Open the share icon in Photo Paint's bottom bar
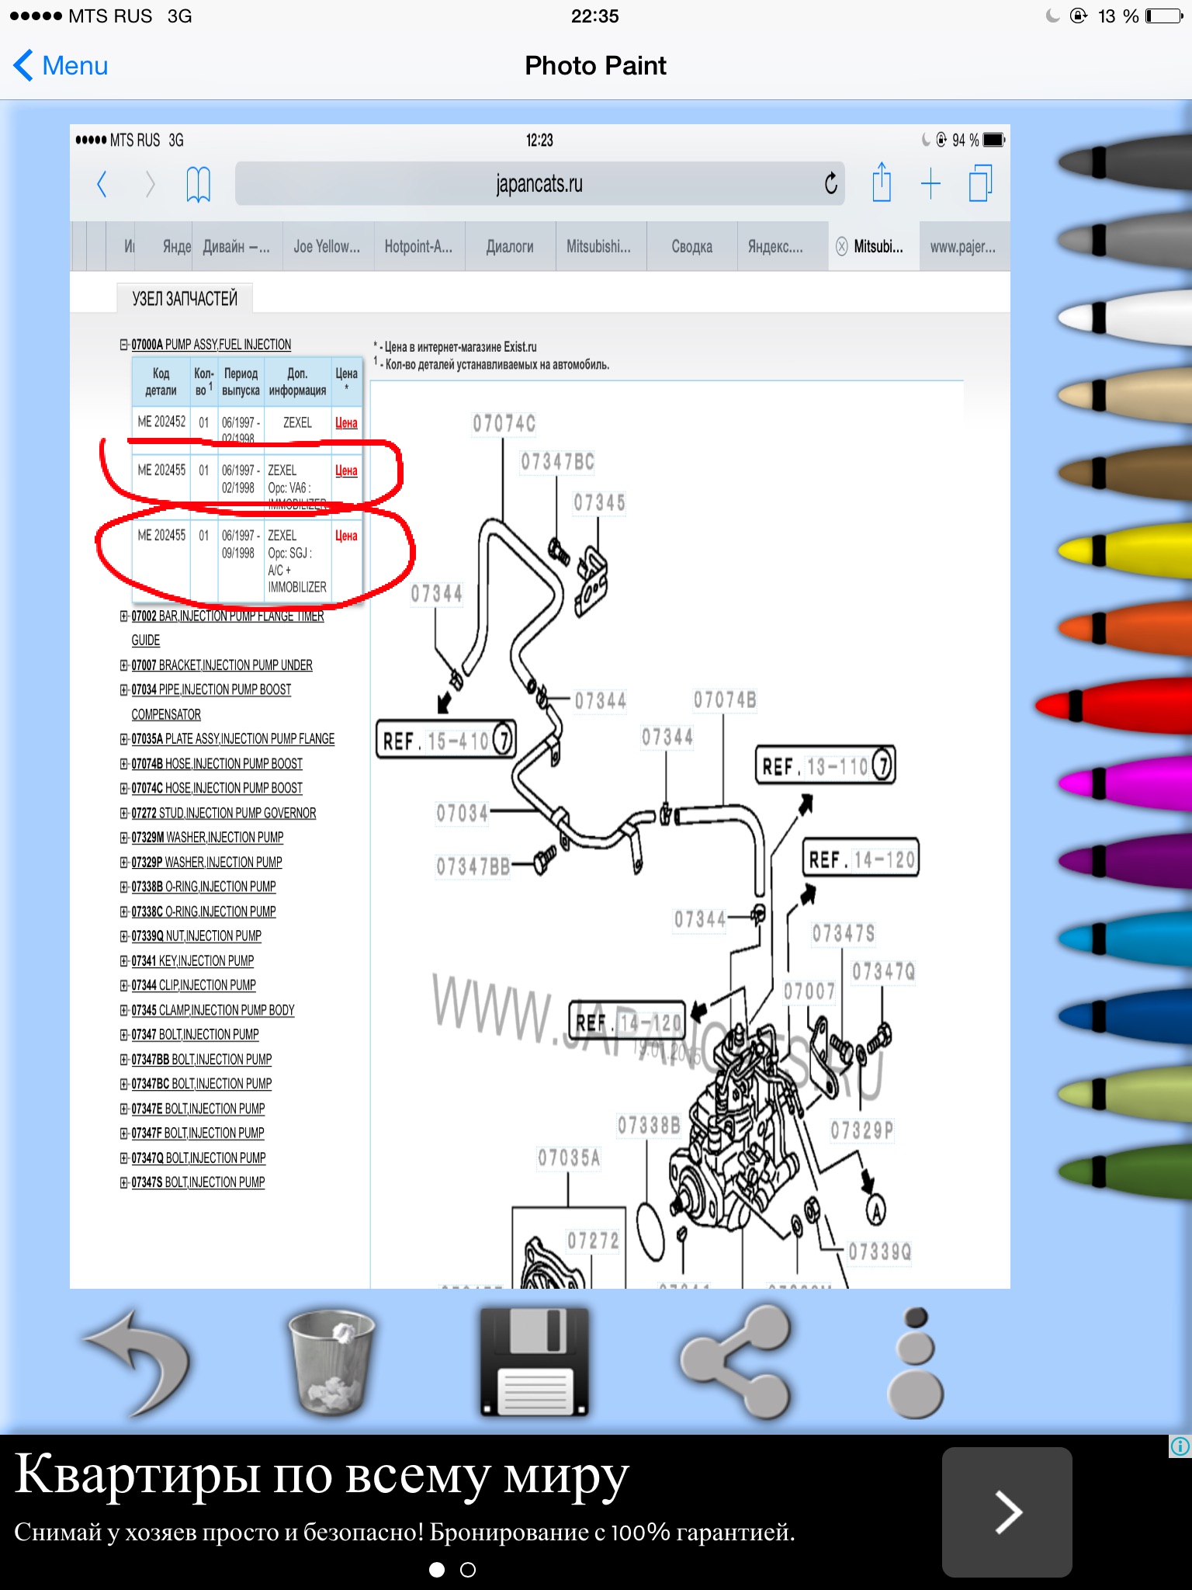This screenshot has width=1192, height=1590. click(735, 1360)
